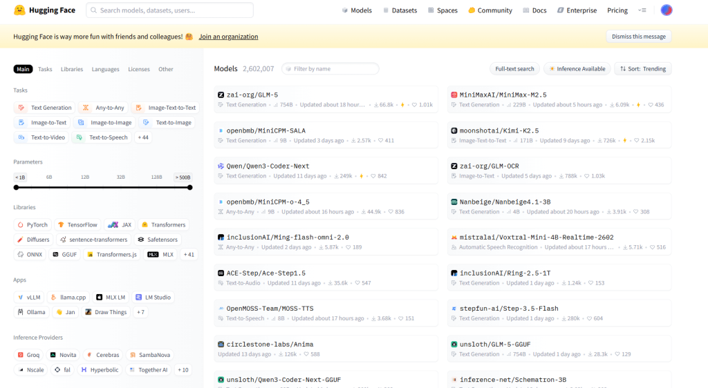
Task: Open the Sort: Trending dropdown
Action: pyautogui.click(x=642, y=69)
